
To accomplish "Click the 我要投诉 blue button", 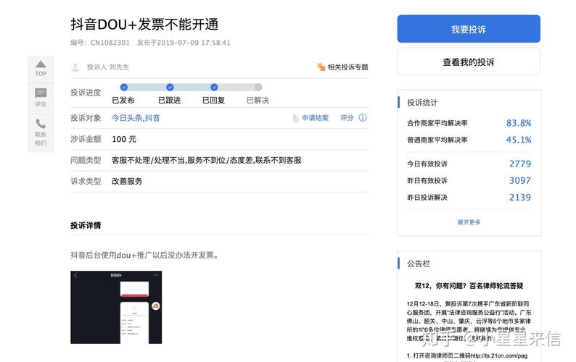I will click(469, 29).
